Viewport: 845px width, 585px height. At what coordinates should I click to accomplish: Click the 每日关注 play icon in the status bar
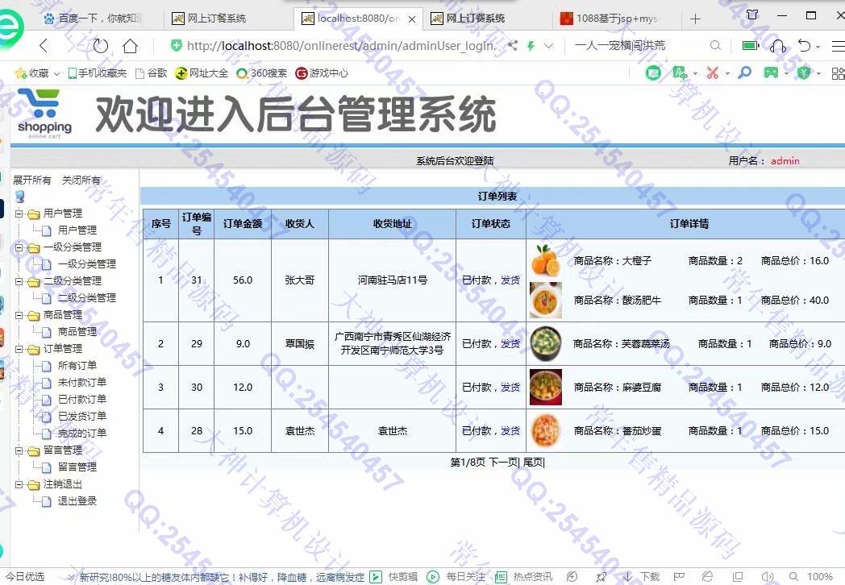pyautogui.click(x=433, y=577)
